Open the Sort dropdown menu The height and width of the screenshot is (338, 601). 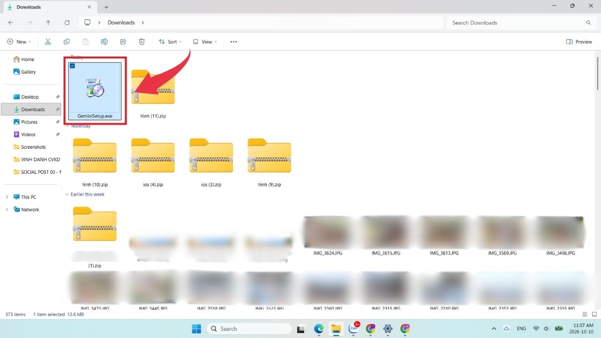coord(170,42)
